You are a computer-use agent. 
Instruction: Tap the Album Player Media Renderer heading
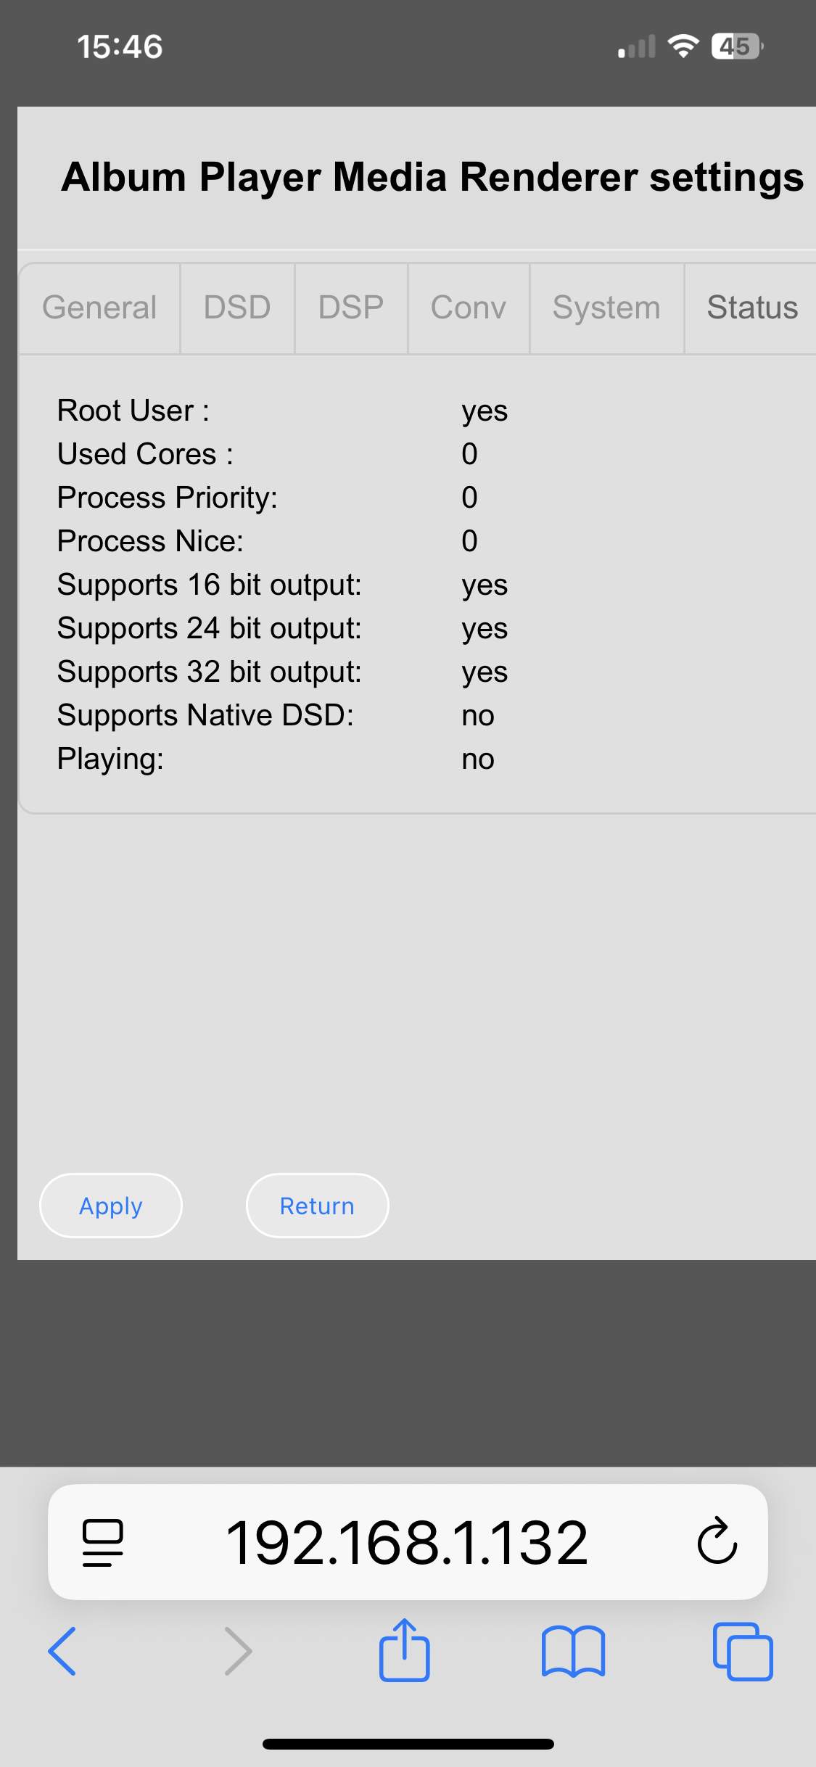tap(432, 177)
